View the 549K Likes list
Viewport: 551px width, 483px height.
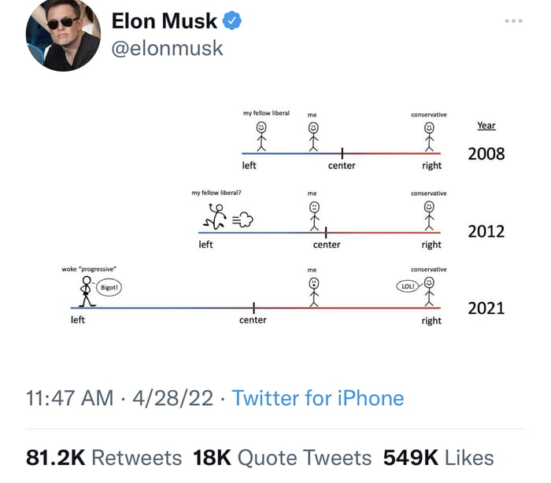pos(438,458)
